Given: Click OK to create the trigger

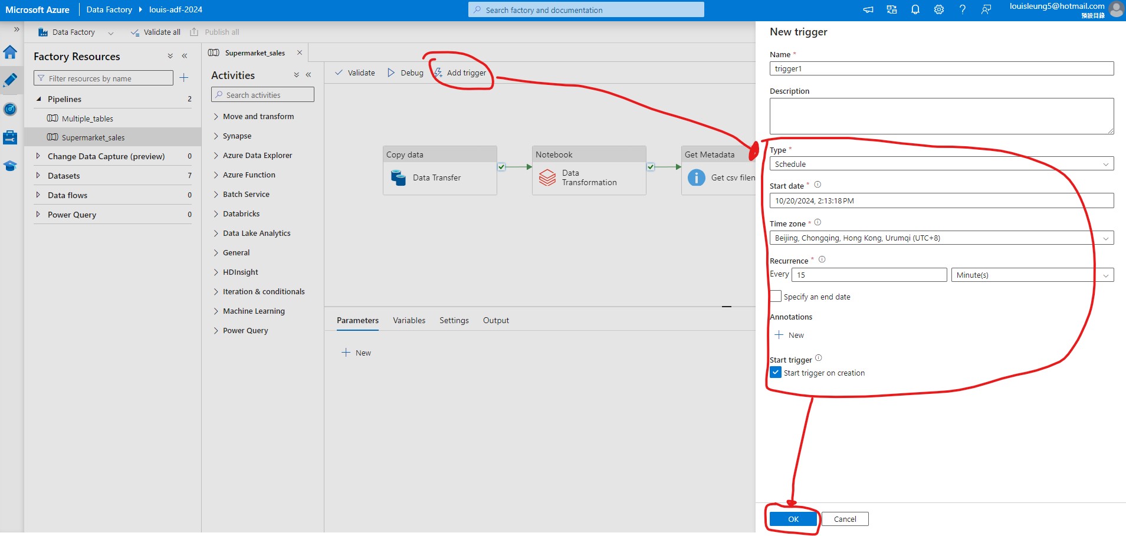Looking at the screenshot, I should tap(792, 519).
